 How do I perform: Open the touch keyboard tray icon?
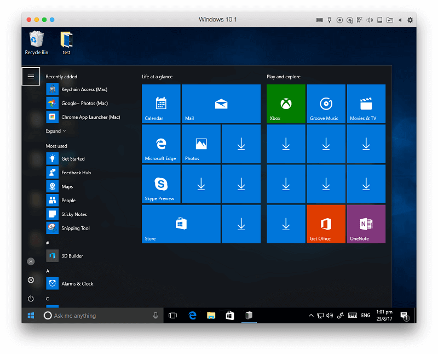[x=353, y=316]
